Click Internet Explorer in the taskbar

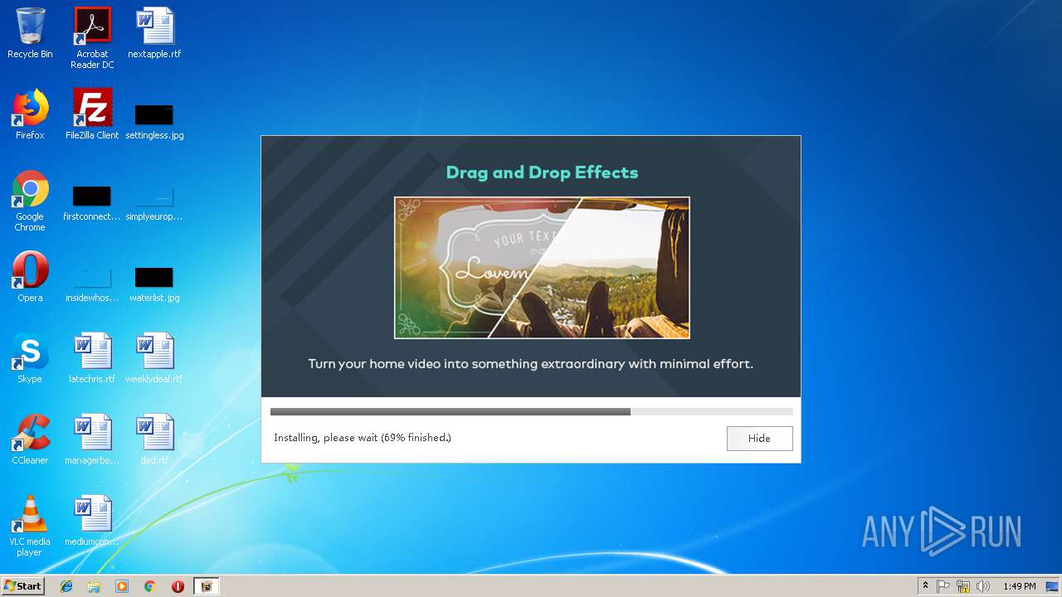coord(66,586)
